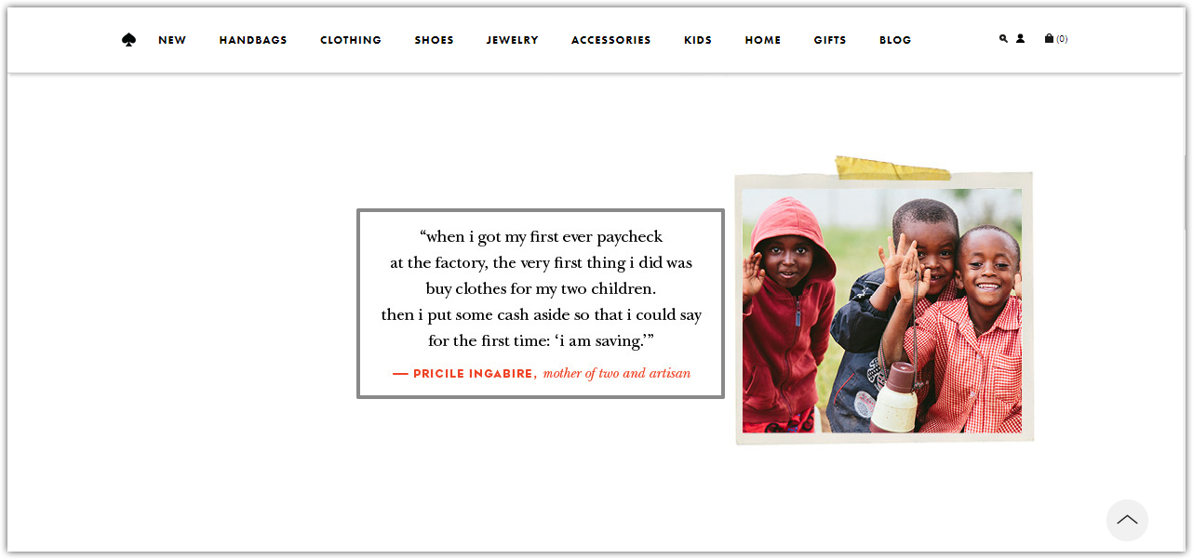Screen dimensions: 1193x559
Task: Open the KIDS menu
Action: click(x=698, y=40)
